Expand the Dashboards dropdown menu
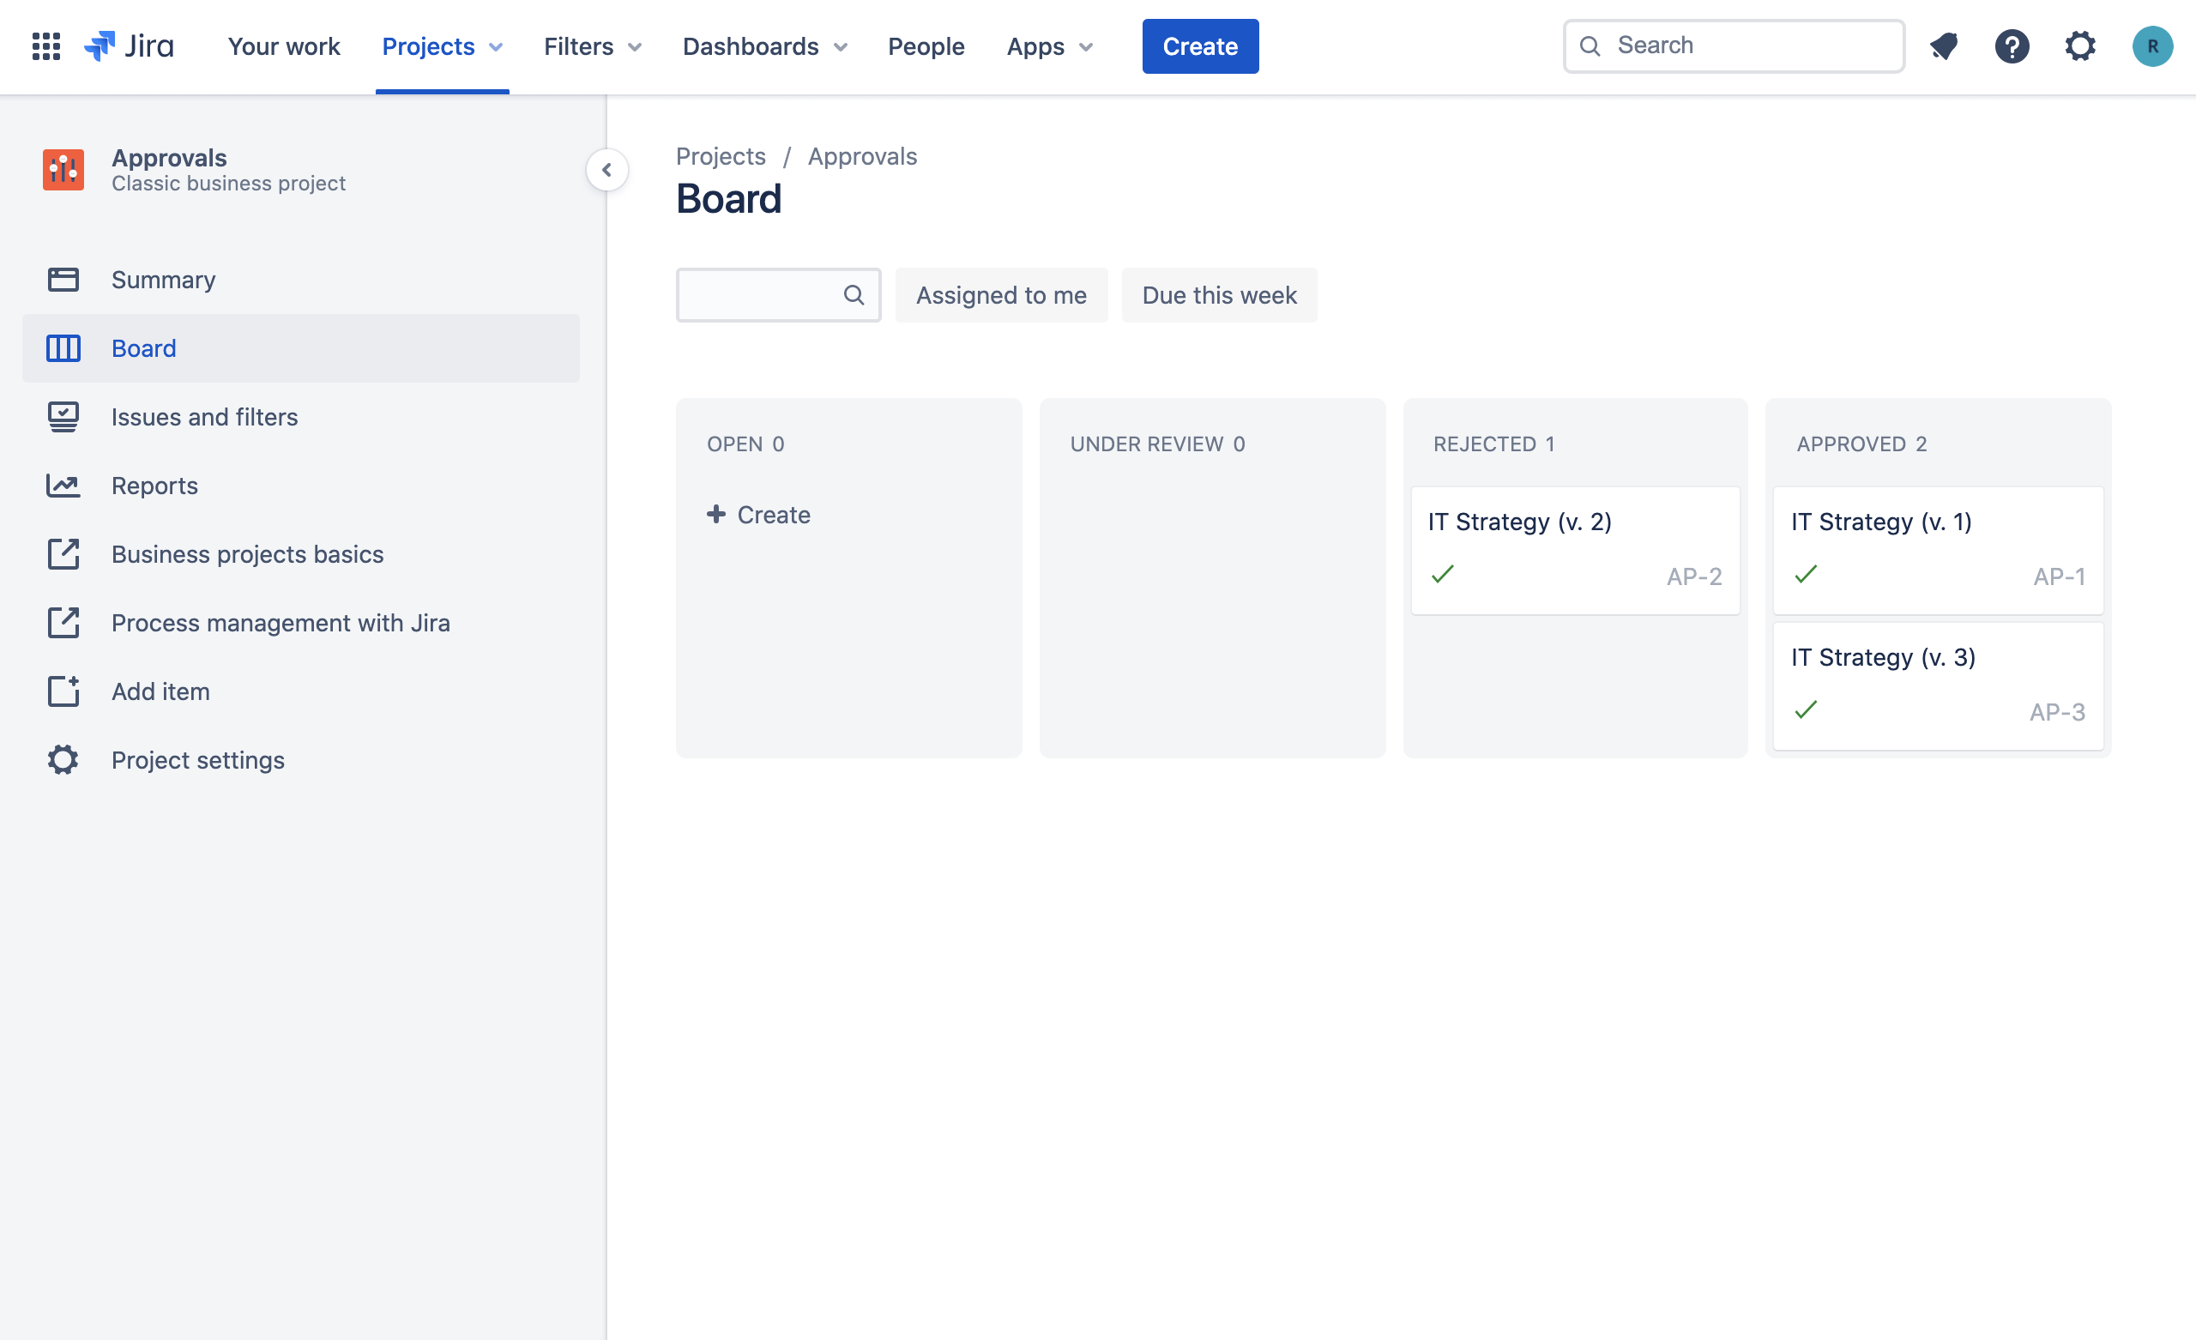Image resolution: width=2196 pixels, height=1340 pixels. (x=764, y=46)
